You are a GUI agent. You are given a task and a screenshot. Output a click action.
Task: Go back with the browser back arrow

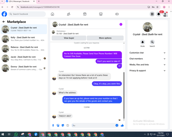pos(2,7)
